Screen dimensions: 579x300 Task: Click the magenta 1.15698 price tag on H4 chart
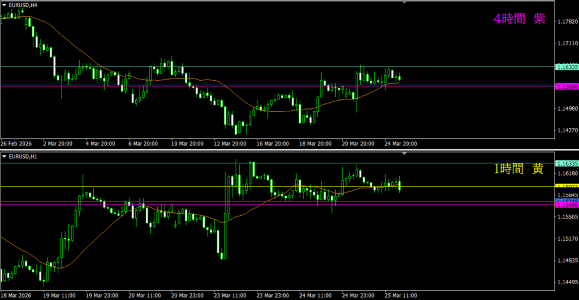coord(567,86)
